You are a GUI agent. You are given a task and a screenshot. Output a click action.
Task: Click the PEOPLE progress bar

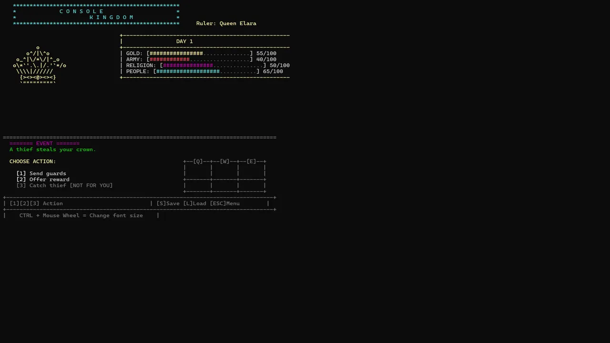(206, 71)
